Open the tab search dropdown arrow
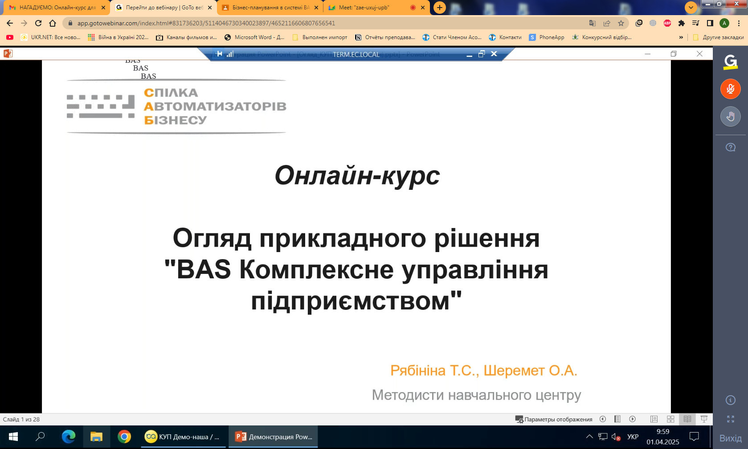 691,8
